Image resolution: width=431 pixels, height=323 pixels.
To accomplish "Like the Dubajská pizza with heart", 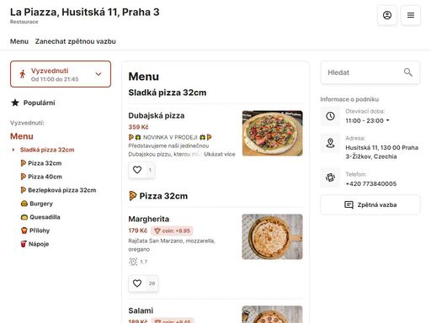I will [137, 170].
